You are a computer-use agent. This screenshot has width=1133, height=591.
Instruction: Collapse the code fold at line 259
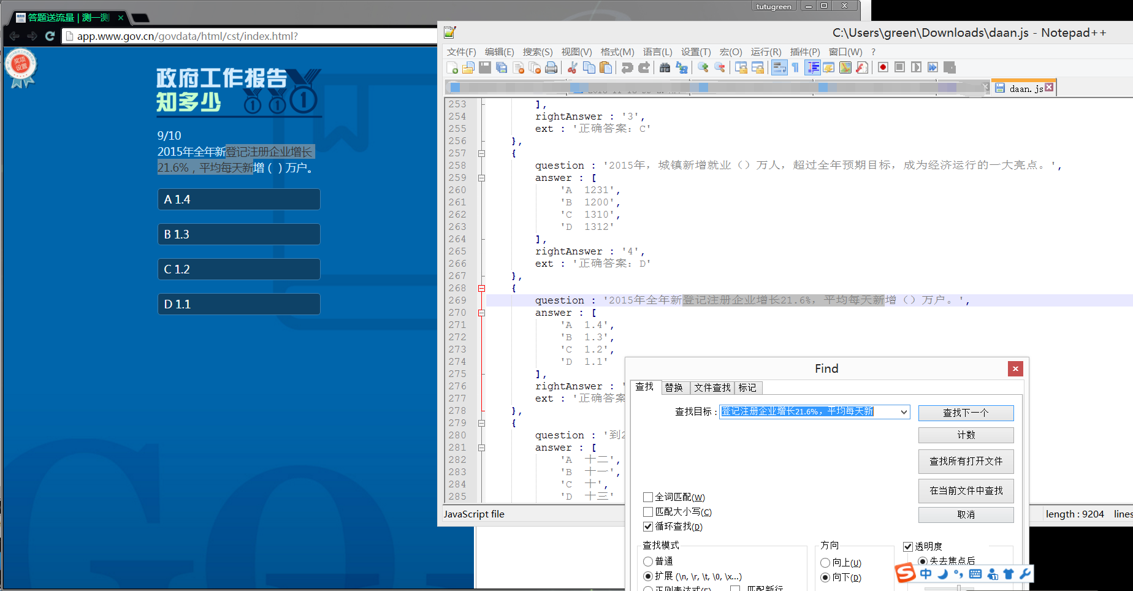pos(481,178)
